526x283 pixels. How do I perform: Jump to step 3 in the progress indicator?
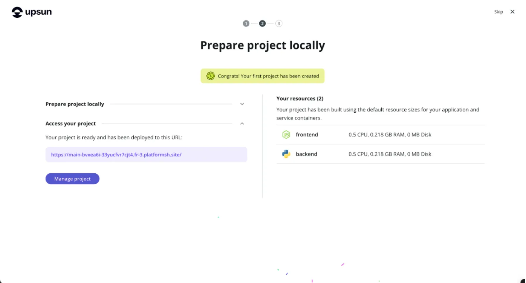tap(278, 23)
